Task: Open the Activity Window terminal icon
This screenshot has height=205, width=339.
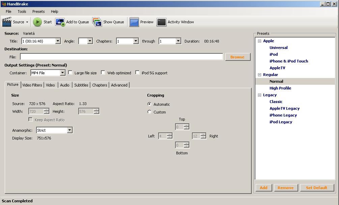Action: coord(162,22)
